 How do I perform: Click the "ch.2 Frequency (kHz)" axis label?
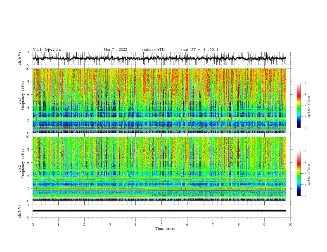(x=21, y=164)
